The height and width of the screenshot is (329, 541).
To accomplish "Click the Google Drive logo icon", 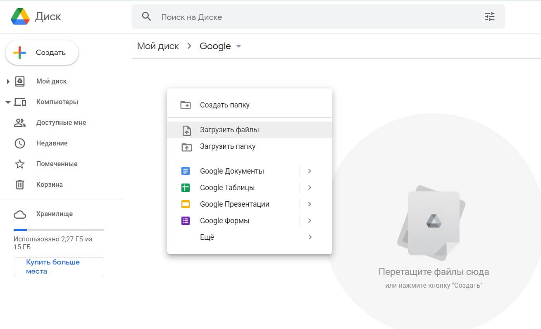I will [20, 17].
